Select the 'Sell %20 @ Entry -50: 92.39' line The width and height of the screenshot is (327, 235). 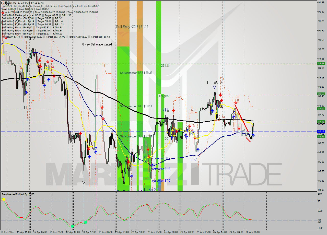click(x=32, y=30)
